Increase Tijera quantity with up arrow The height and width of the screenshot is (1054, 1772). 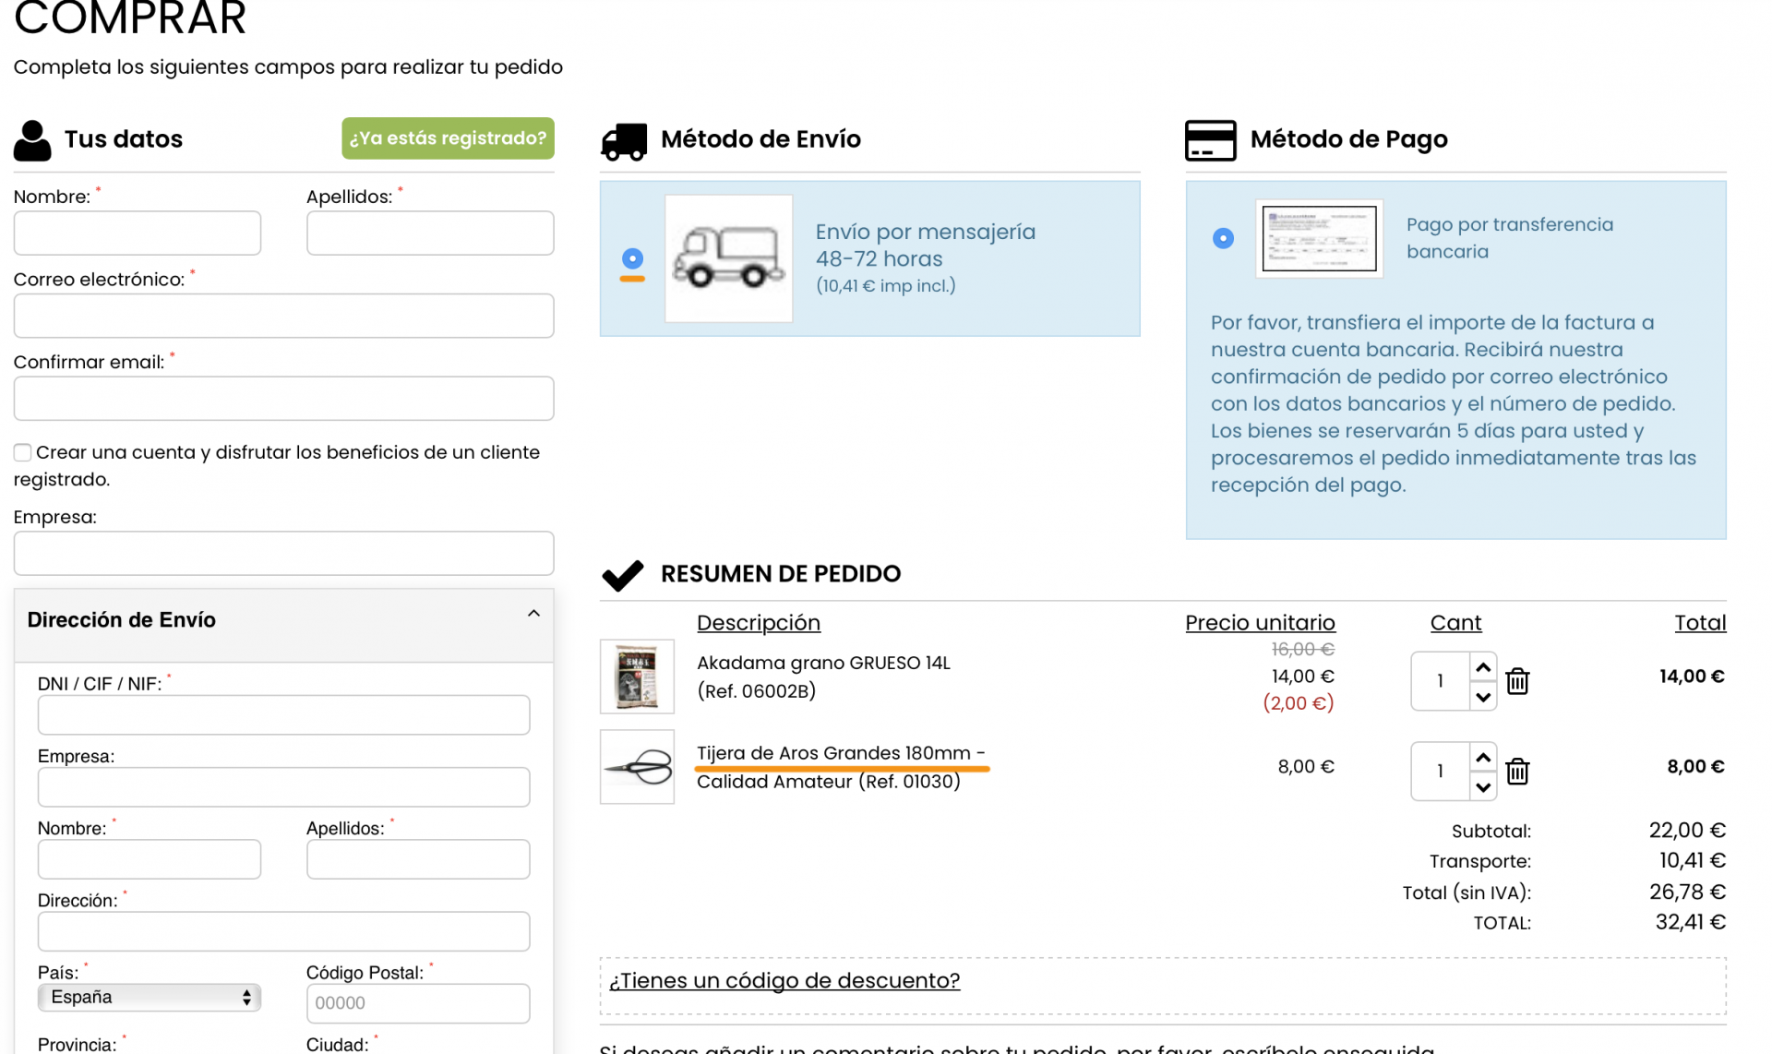[1483, 757]
